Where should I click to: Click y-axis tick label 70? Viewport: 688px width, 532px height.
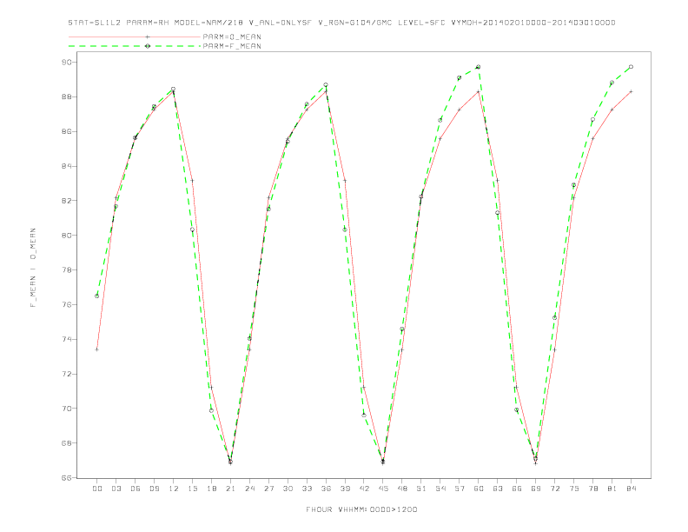(x=67, y=409)
